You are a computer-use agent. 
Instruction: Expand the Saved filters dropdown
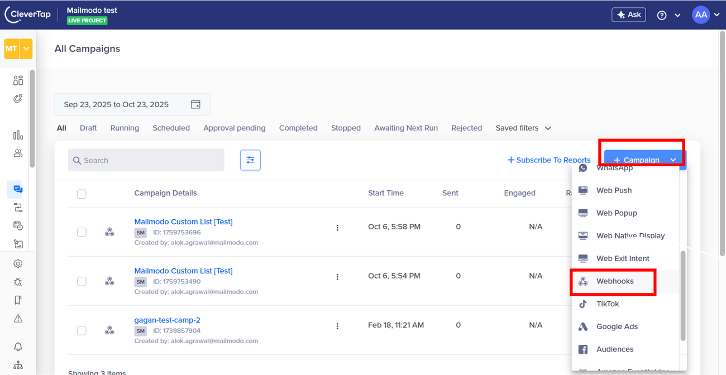click(523, 128)
